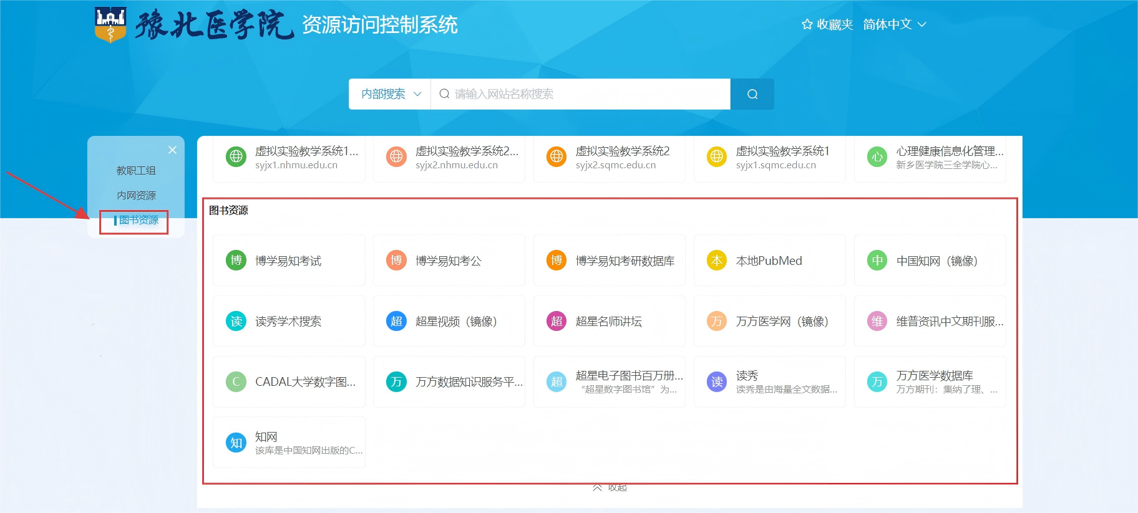Click the blue 知网 icon
Viewport: 1138px width, 513px height.
pyautogui.click(x=236, y=443)
